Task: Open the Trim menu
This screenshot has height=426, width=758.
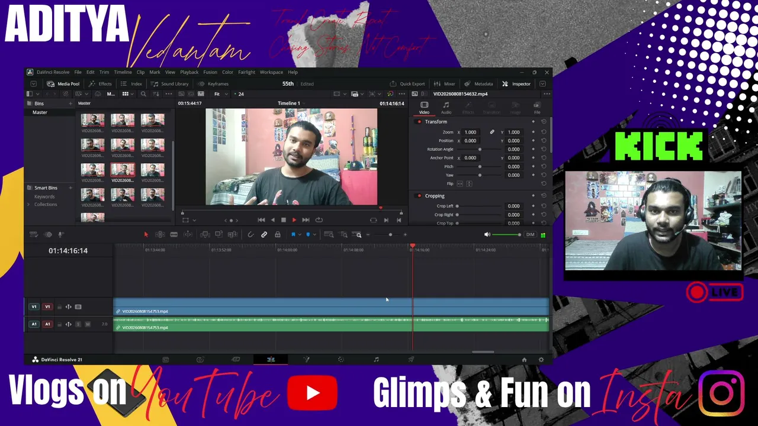Action: point(104,72)
